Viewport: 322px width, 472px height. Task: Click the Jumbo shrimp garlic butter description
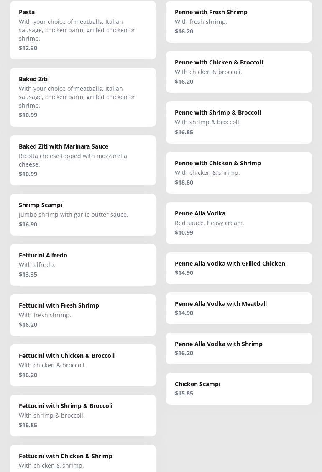[74, 215]
